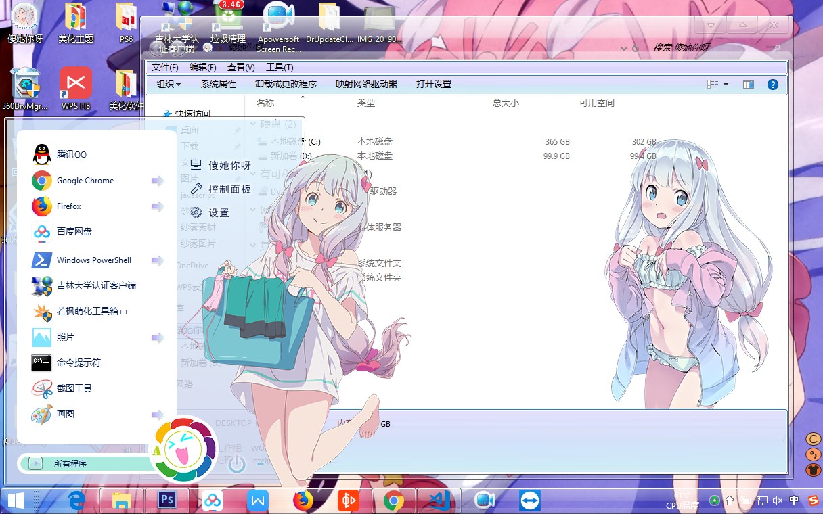Show hidden tray icons arrow
The image size is (823, 514).
[x=730, y=500]
